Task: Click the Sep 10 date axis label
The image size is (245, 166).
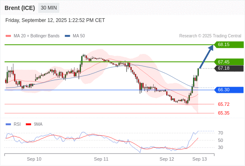Action: coord(34,159)
